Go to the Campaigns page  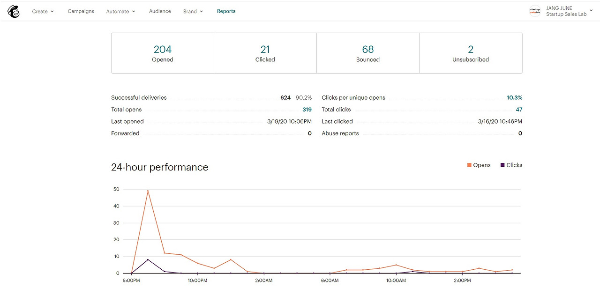coord(81,11)
